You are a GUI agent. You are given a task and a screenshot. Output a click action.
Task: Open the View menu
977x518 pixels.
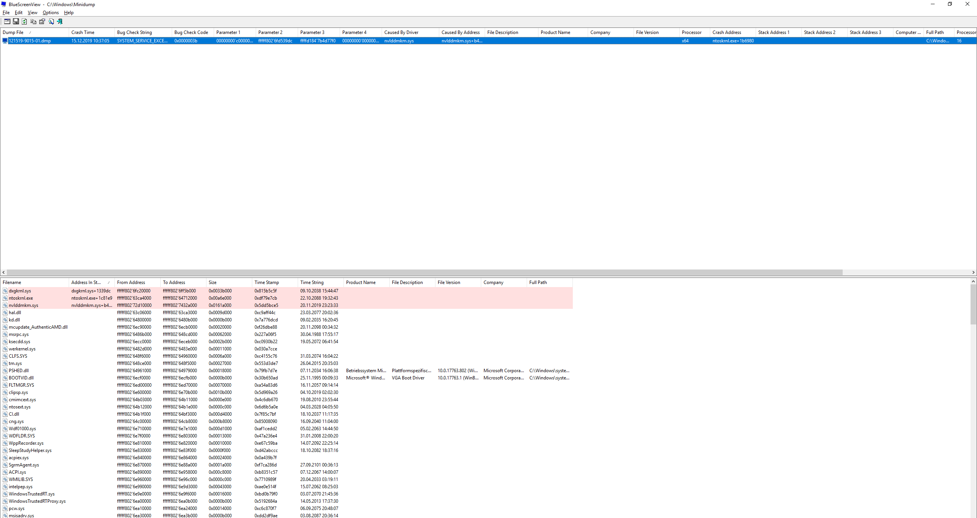pyautogui.click(x=32, y=13)
